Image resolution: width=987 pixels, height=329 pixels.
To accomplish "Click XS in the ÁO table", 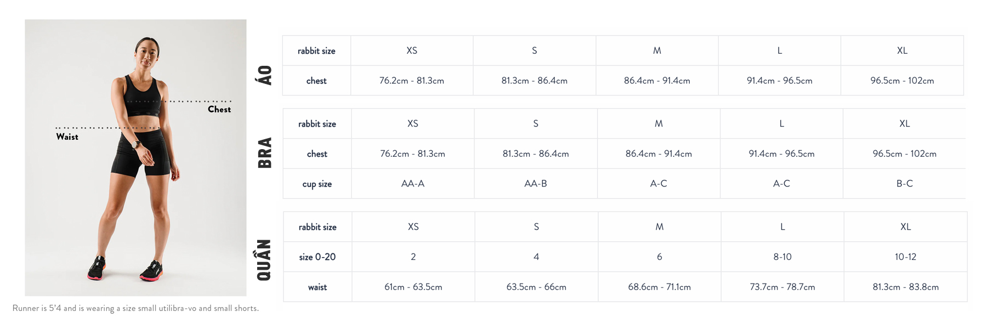I will [412, 50].
